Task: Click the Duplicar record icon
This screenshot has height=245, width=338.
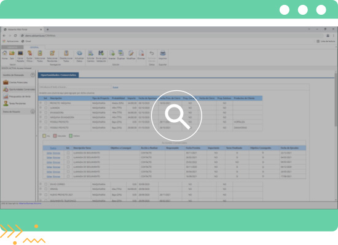Action: (121, 53)
